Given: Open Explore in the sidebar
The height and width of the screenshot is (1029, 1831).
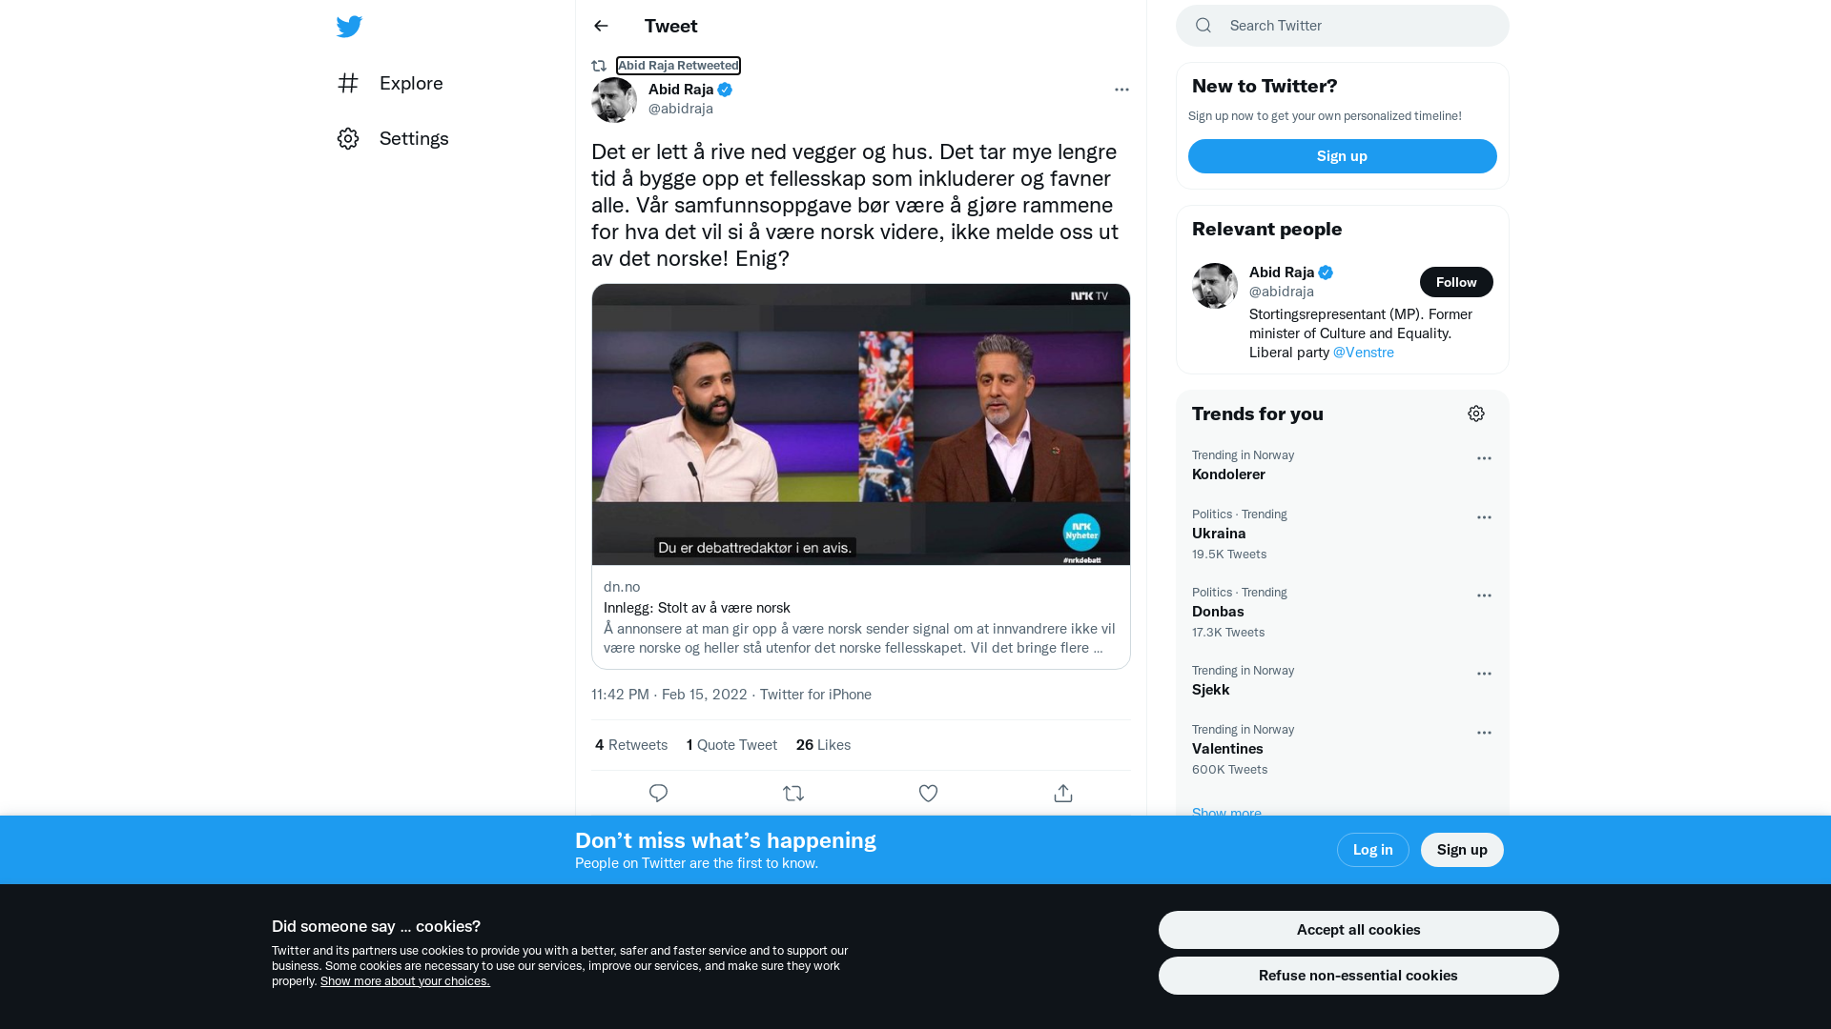Looking at the screenshot, I should pyautogui.click(x=390, y=83).
